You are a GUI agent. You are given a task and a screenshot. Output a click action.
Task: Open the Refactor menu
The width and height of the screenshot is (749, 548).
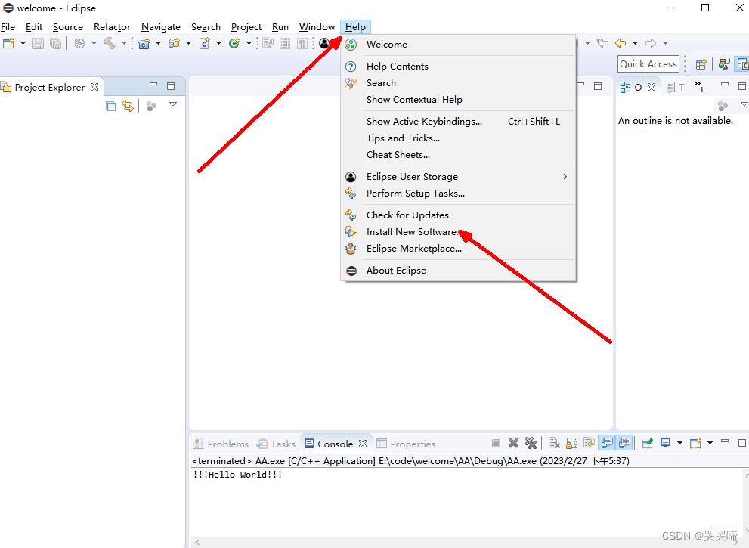click(x=113, y=26)
